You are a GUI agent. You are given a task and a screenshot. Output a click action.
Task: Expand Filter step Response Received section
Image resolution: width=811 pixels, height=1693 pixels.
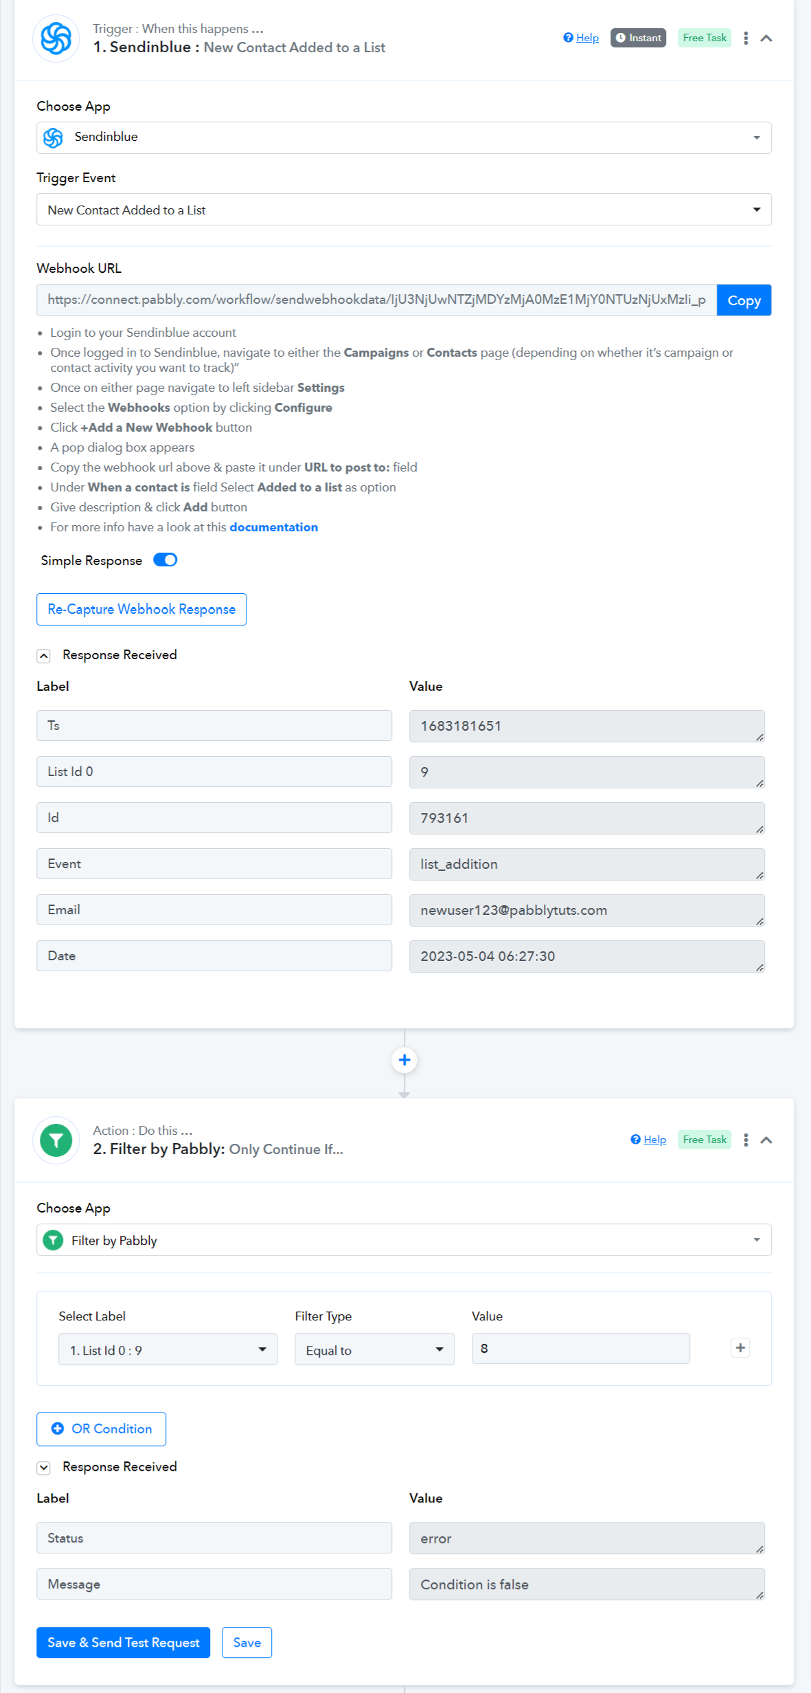tap(44, 1468)
